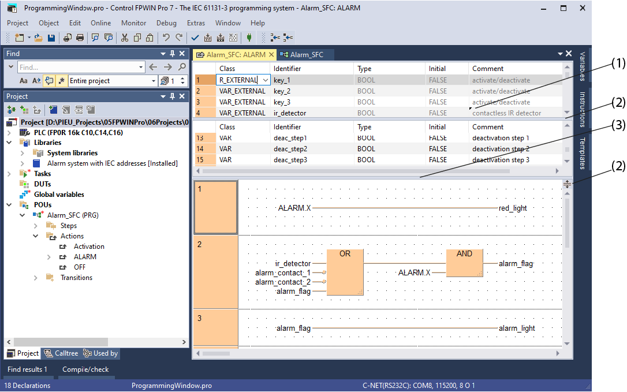Collapse the Libraries tree node
This screenshot has height=392, width=627.
[x=10, y=143]
